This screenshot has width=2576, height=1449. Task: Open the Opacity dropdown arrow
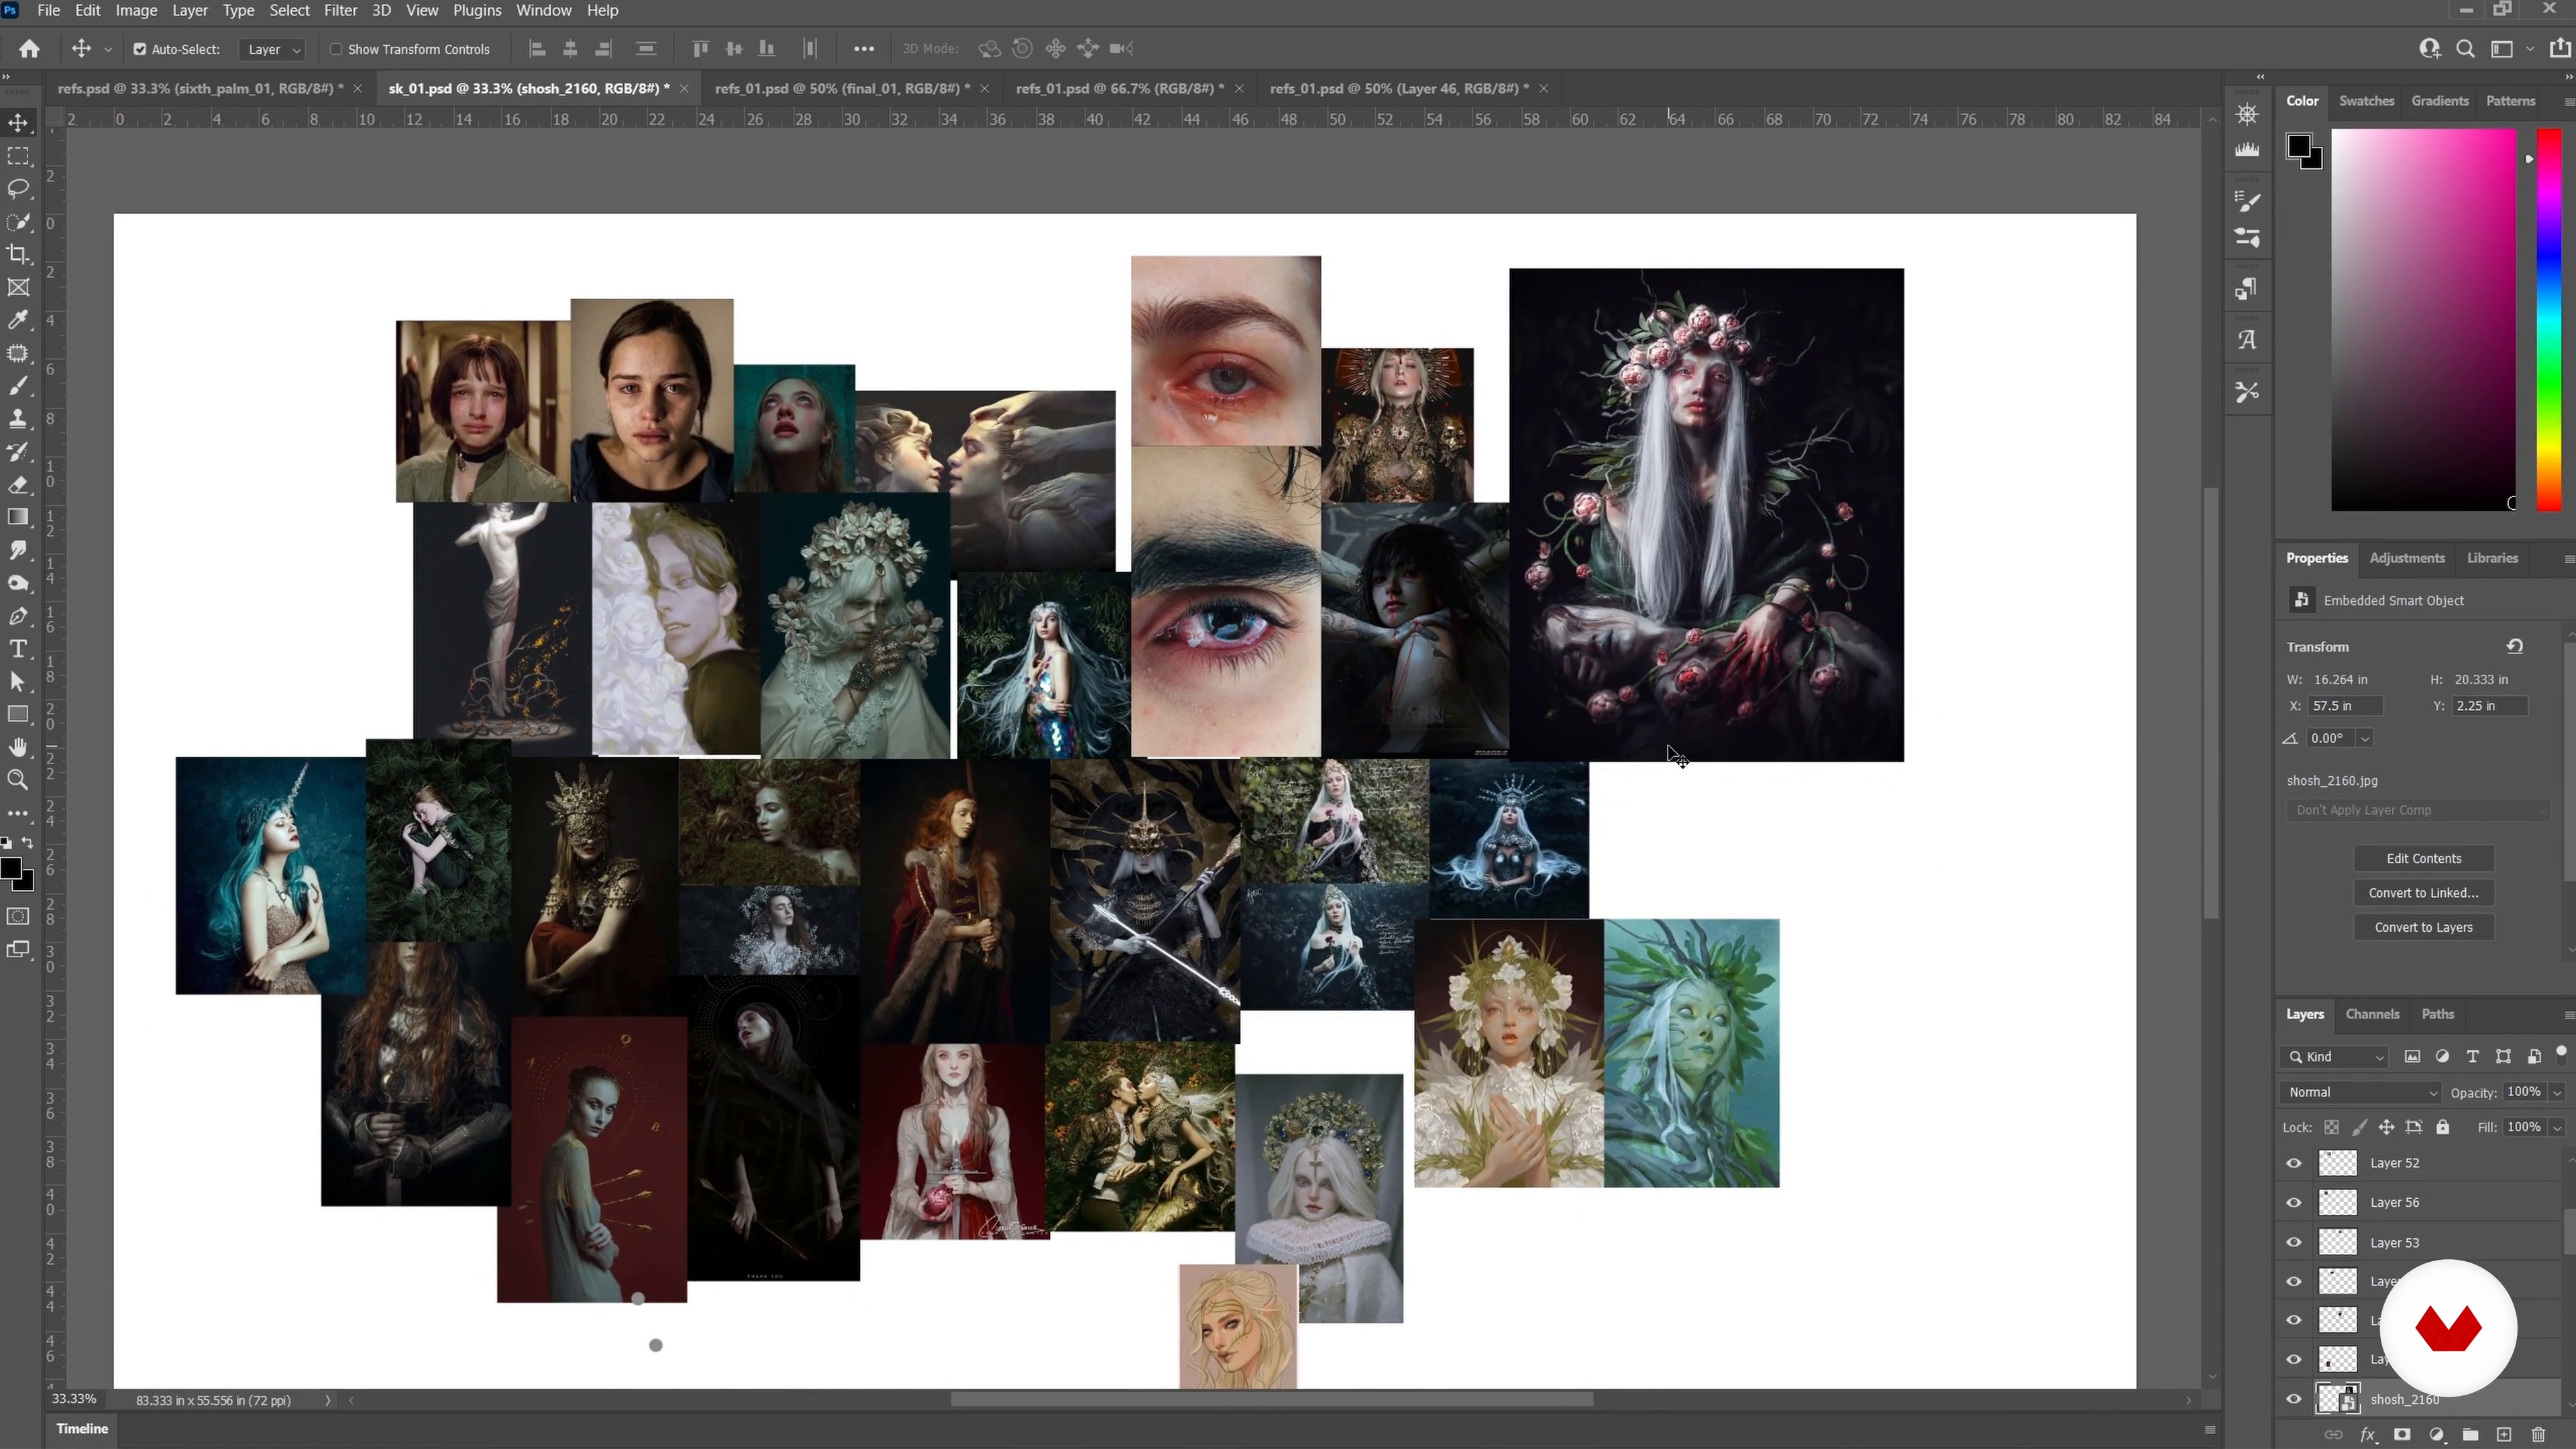click(x=2558, y=1092)
